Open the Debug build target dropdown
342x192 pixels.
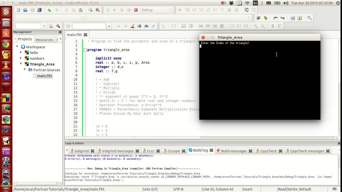point(157,10)
